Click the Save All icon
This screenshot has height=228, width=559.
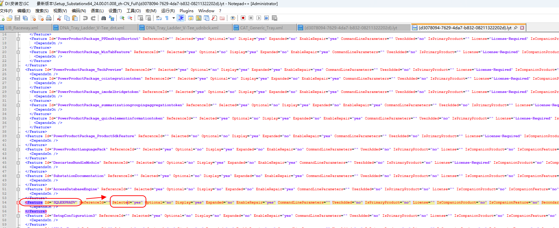tap(25, 18)
